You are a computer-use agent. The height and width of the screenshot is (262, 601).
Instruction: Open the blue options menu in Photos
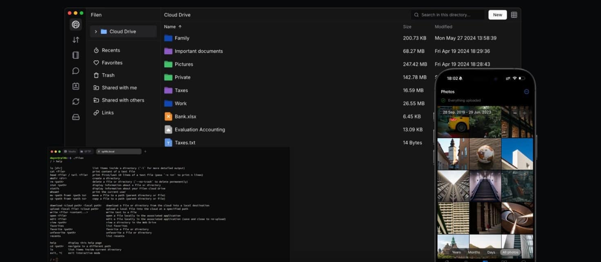[x=526, y=92]
